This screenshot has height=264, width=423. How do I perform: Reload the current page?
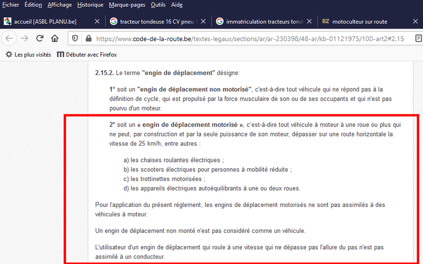pyautogui.click(x=40, y=39)
